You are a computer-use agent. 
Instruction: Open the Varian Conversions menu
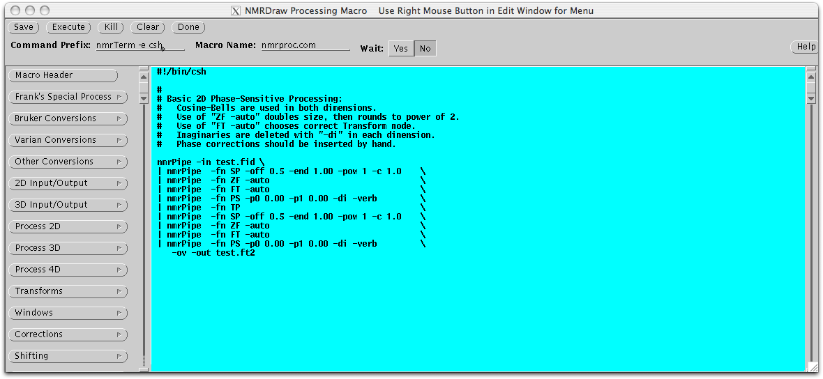tap(68, 140)
